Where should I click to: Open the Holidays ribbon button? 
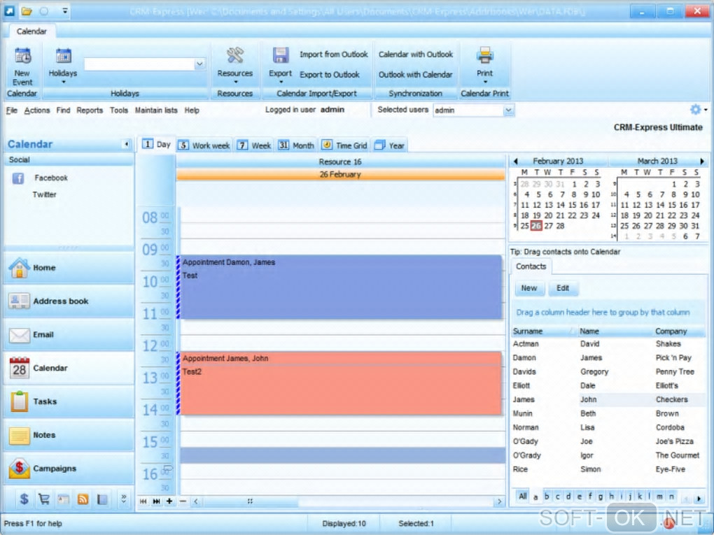click(x=63, y=66)
